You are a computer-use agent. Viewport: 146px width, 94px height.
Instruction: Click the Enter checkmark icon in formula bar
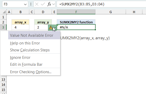coord(43,4)
